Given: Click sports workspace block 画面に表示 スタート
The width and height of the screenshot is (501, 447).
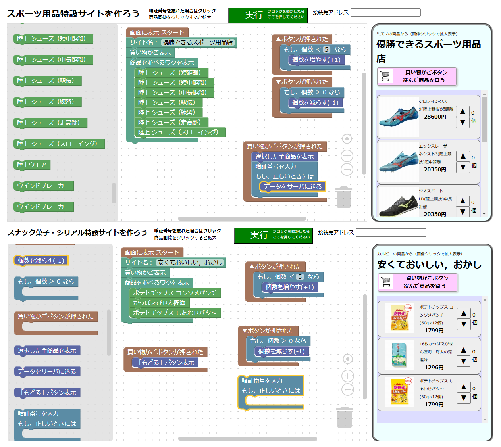Looking at the screenshot, I should pyautogui.click(x=157, y=33).
